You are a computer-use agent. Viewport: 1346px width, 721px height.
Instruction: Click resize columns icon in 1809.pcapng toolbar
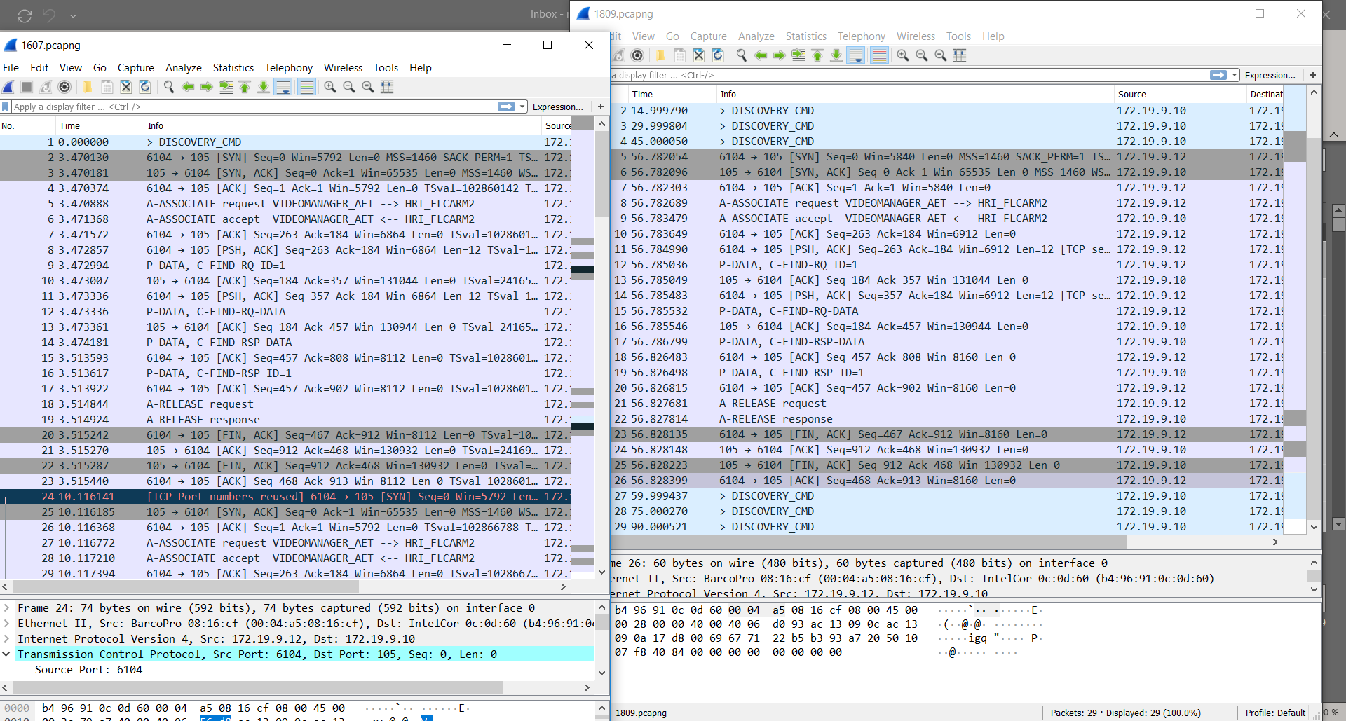(x=959, y=55)
